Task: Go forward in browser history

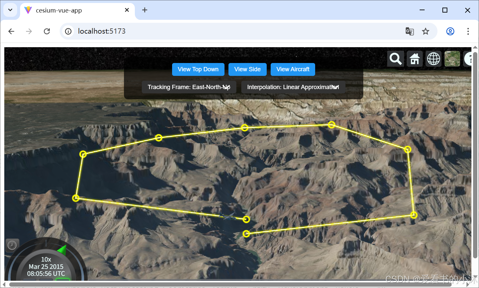Action: pos(29,31)
